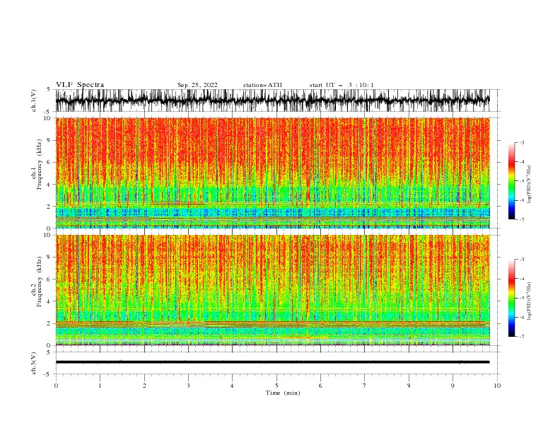Click the "ch.1 Frequency (kHz)" axis label
This screenshot has height=433, width=560.
pos(37,164)
